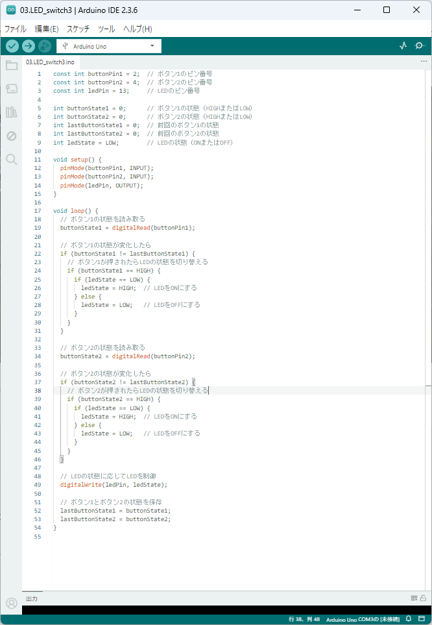Click cursor position 行 38、列 48
The width and height of the screenshot is (432, 625).
coord(304,619)
